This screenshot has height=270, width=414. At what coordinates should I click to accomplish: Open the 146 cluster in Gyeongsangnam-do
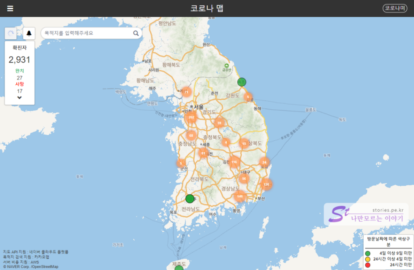point(240,196)
